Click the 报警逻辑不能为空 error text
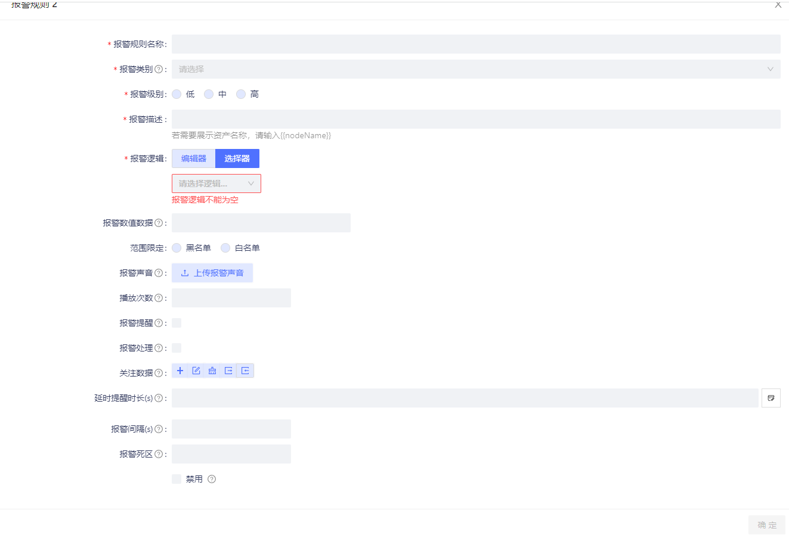The height and width of the screenshot is (538, 789). [205, 200]
